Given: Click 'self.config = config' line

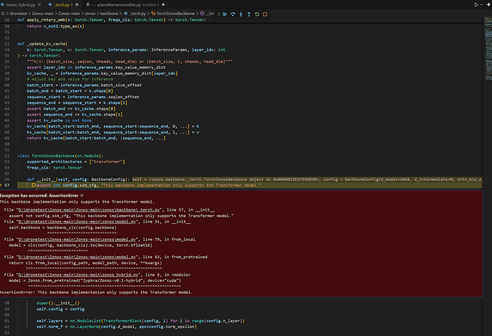Looking at the screenshot, I should (x=60, y=309).
